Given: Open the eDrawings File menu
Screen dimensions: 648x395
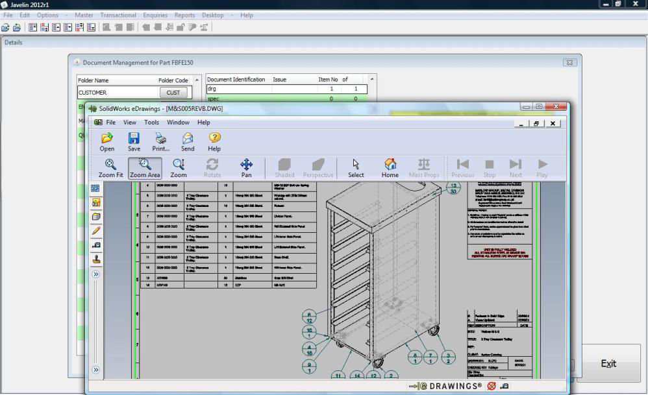Looking at the screenshot, I should 111,122.
